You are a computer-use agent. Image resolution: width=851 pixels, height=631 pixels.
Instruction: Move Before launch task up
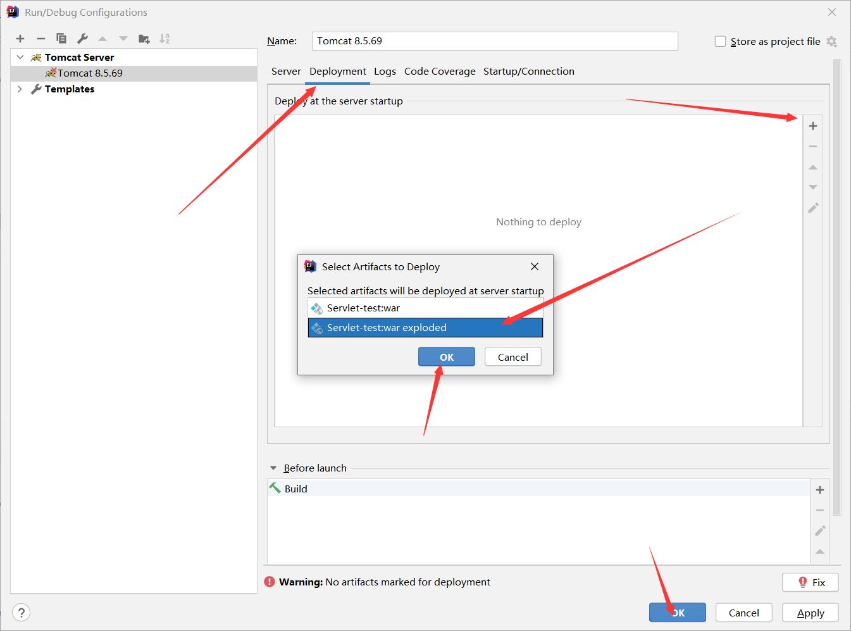[x=820, y=552]
